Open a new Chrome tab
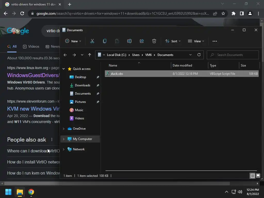 point(70,4)
